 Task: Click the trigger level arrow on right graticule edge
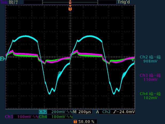[x=133, y=60]
